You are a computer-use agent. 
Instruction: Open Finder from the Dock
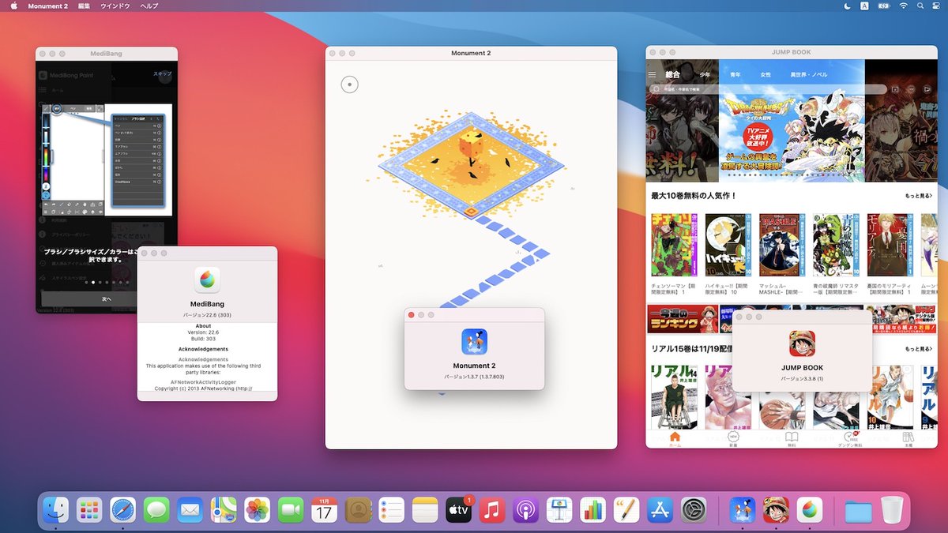click(x=56, y=510)
